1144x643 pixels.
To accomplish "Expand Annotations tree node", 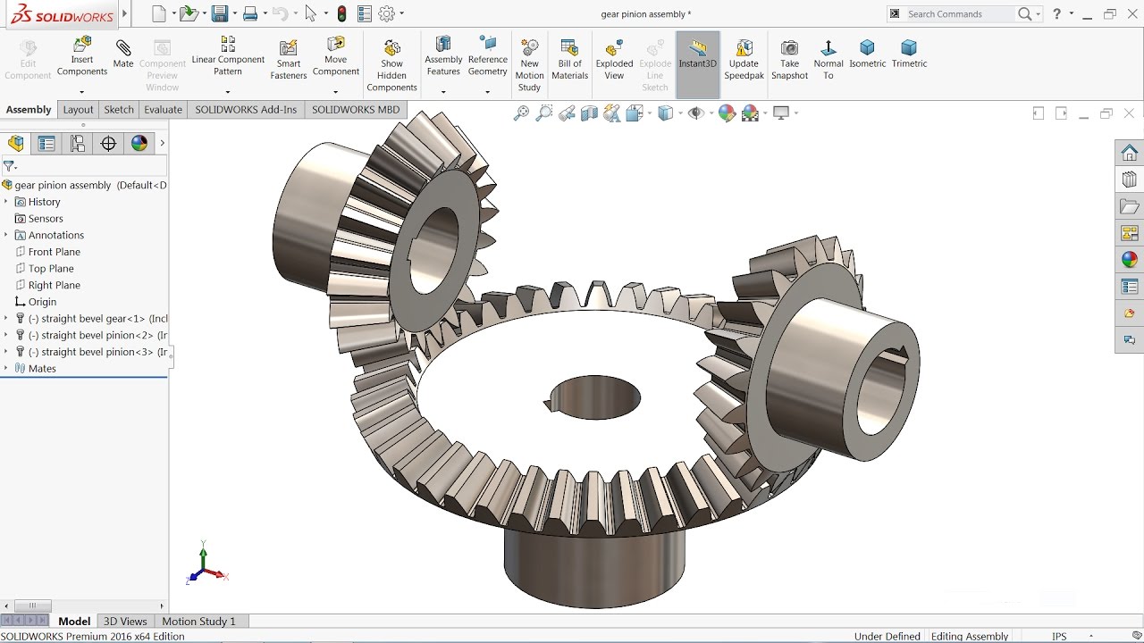I will coord(5,235).
